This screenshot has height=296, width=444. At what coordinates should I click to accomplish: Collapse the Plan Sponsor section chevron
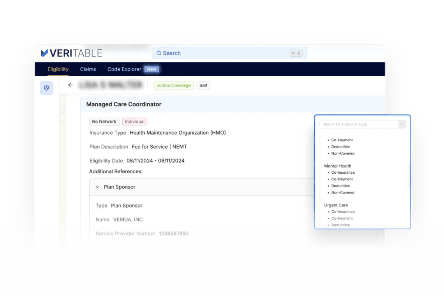[x=97, y=187]
